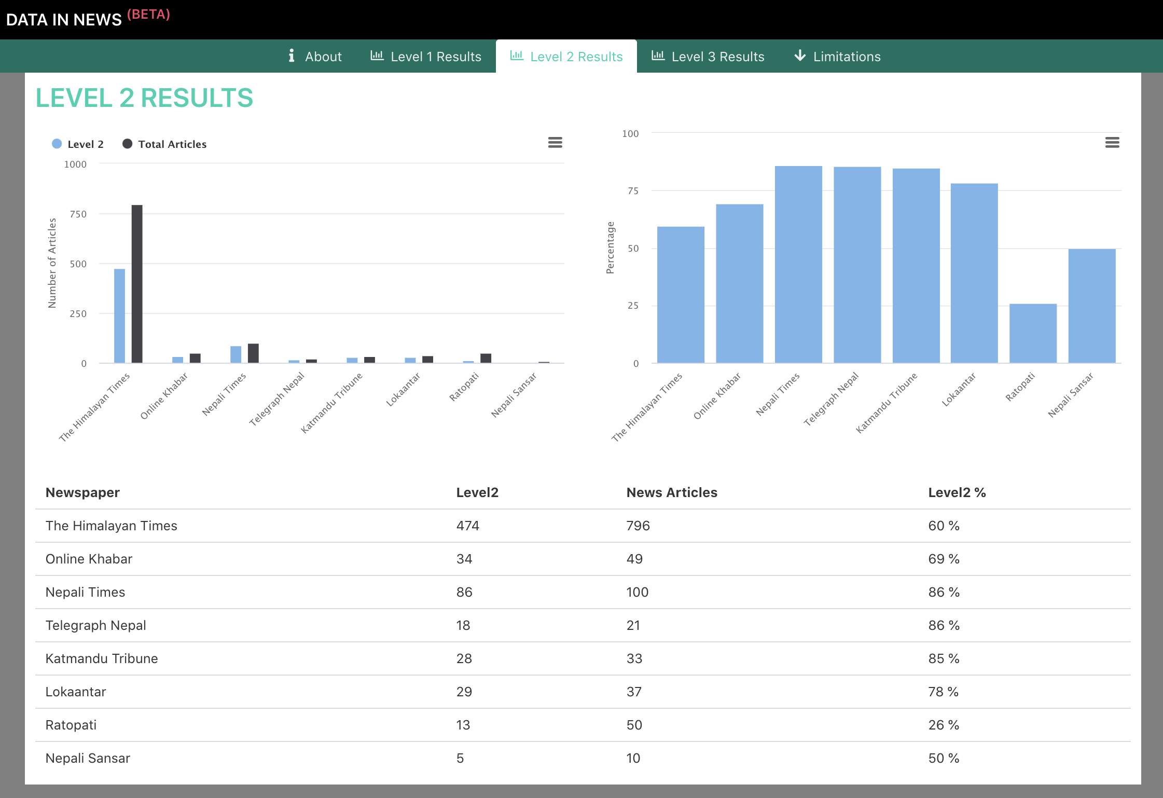This screenshot has width=1163, height=798.
Task: Click the 69 % cell for Online Khabar
Action: [944, 559]
